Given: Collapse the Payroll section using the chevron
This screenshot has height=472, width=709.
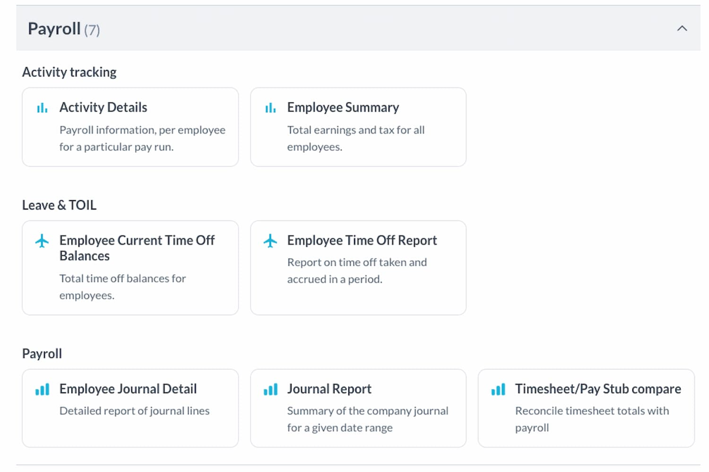Looking at the screenshot, I should [682, 28].
